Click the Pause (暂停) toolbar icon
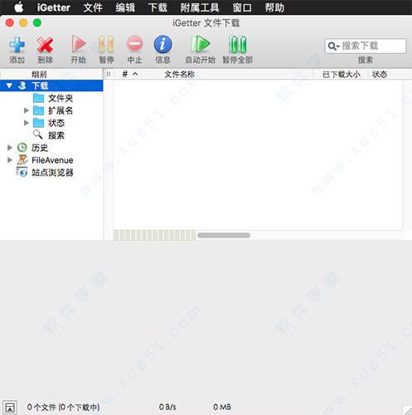Viewport: 412px width, 415px height. (106, 44)
